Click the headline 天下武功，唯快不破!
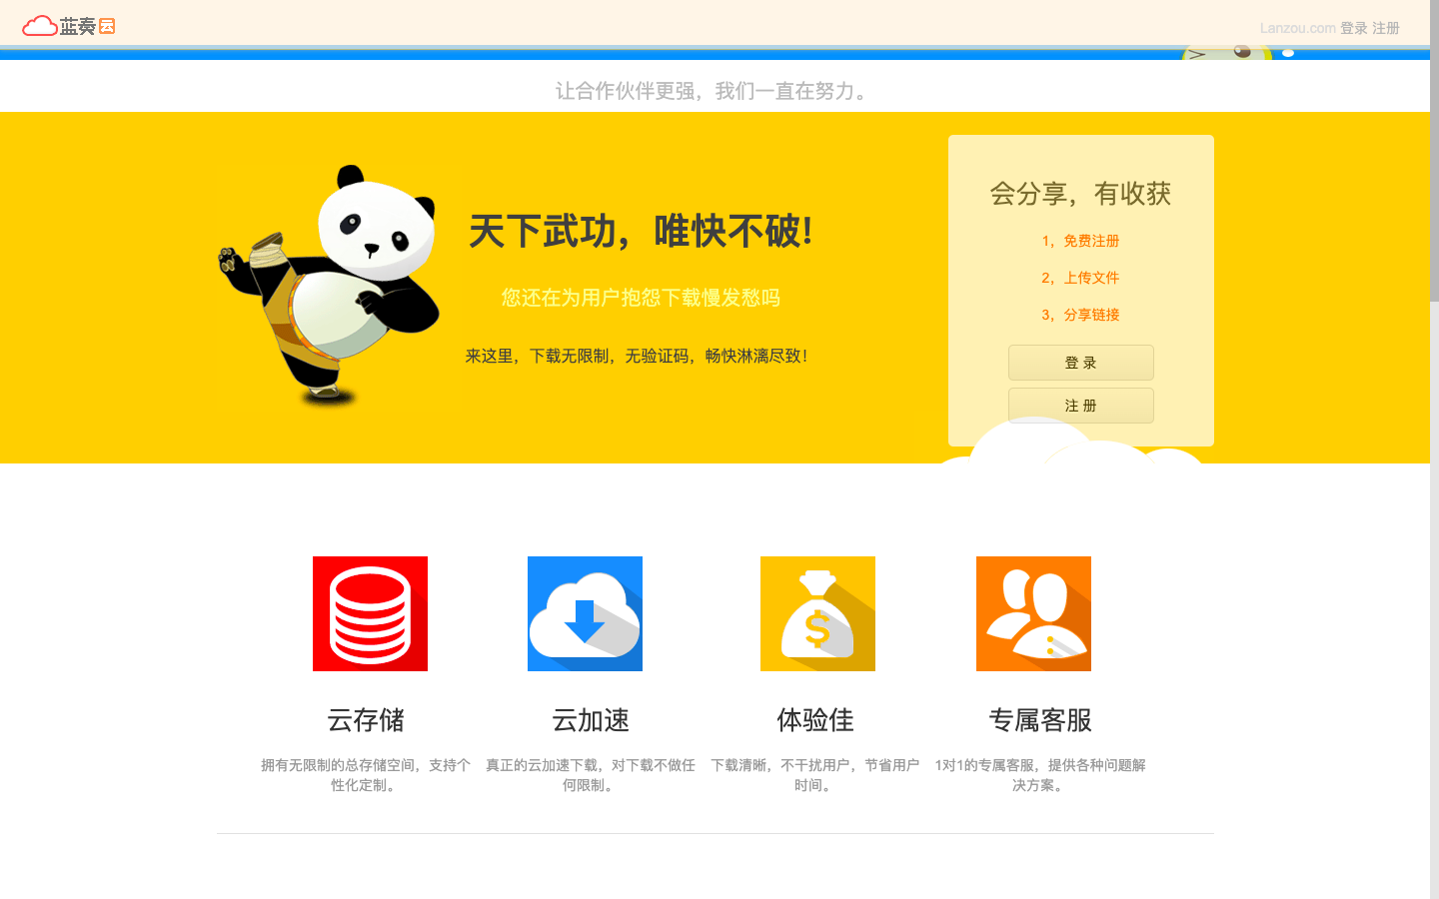 tap(640, 232)
